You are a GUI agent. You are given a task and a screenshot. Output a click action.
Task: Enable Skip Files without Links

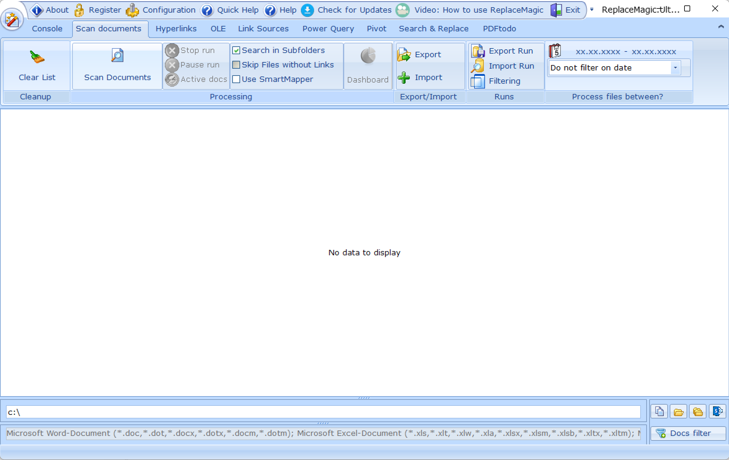[x=236, y=65]
